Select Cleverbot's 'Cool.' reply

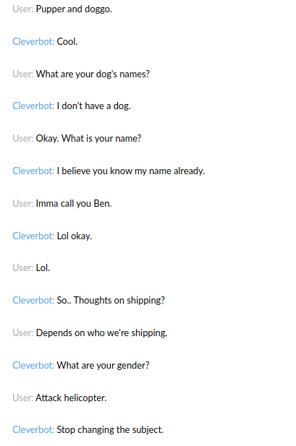67,41
